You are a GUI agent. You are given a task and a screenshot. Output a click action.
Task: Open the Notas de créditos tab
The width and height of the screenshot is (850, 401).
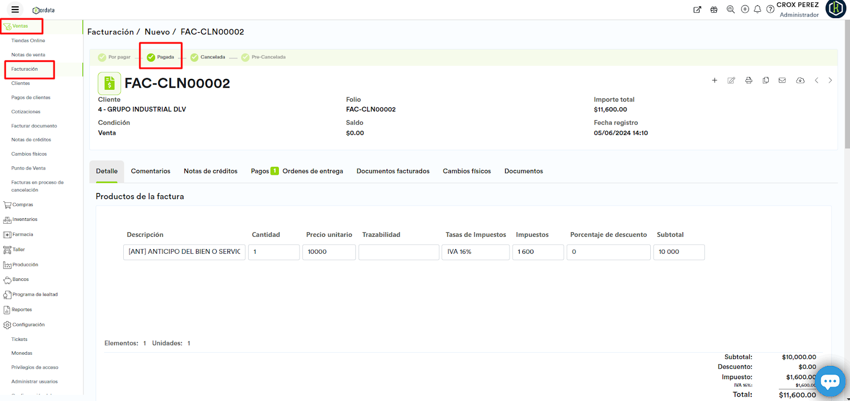tap(210, 171)
